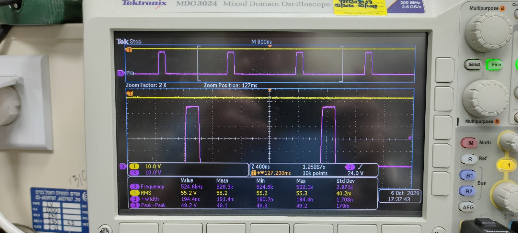Click the 1.25GS/s sample rate readout
The width and height of the screenshot is (518, 233).
314,167
